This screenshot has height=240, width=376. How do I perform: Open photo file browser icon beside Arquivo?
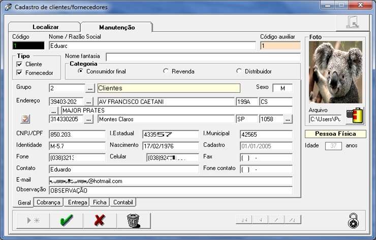[x=355, y=116]
